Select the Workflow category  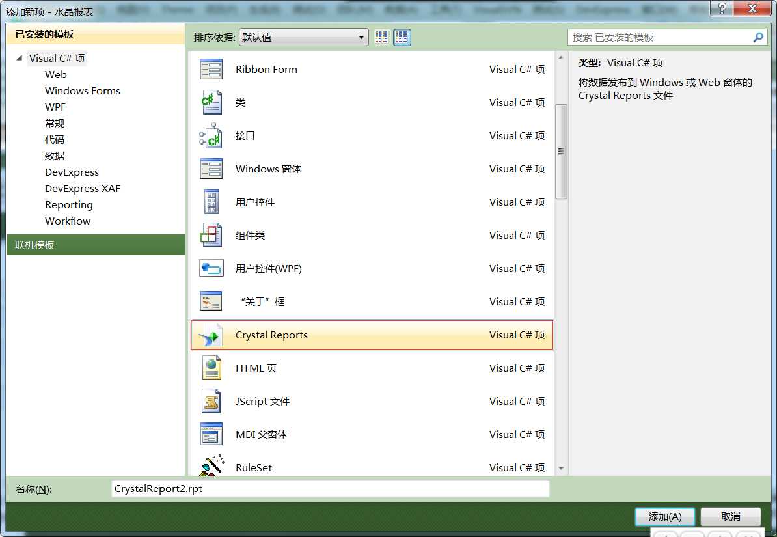(x=68, y=221)
